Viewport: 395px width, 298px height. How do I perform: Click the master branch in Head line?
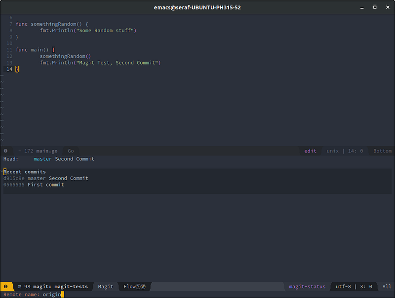[x=42, y=159]
